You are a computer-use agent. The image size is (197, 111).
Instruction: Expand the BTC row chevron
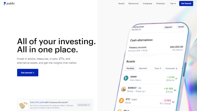pyautogui.click(x=173, y=102)
